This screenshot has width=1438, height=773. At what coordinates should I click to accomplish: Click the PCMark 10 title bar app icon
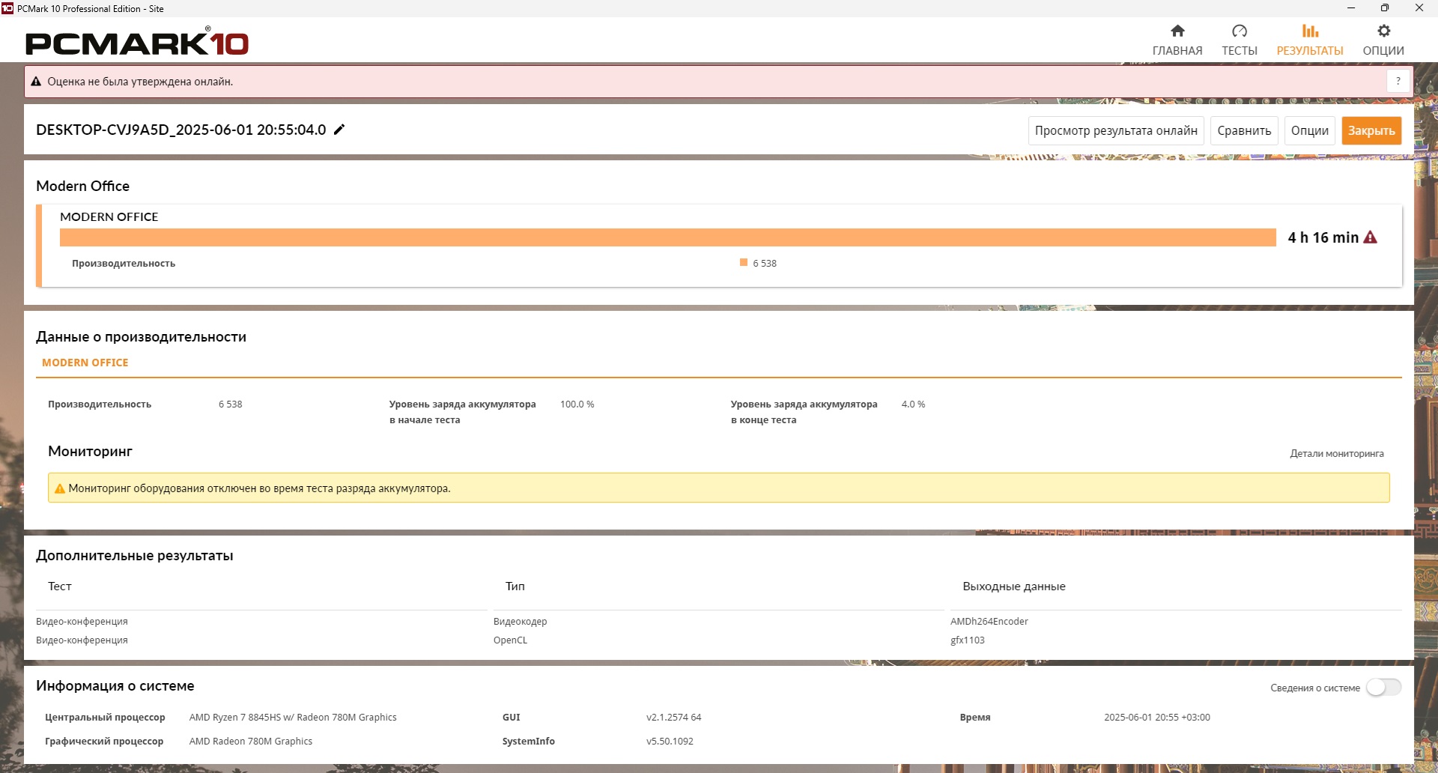7,8
